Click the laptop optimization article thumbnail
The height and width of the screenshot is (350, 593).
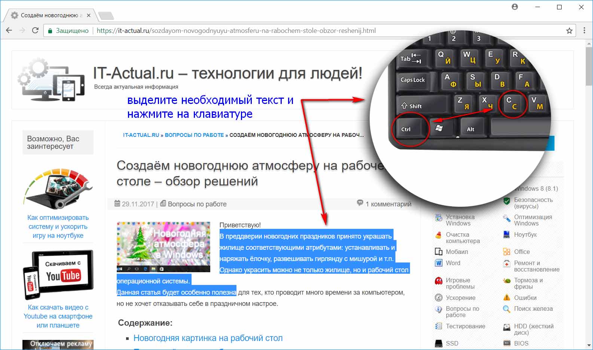[58, 188]
